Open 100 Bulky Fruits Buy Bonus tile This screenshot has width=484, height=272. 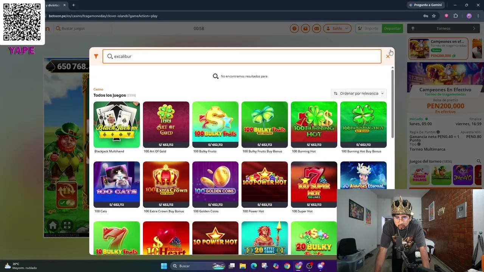coord(265,124)
